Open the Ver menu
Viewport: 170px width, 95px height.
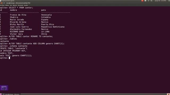point(11,5)
